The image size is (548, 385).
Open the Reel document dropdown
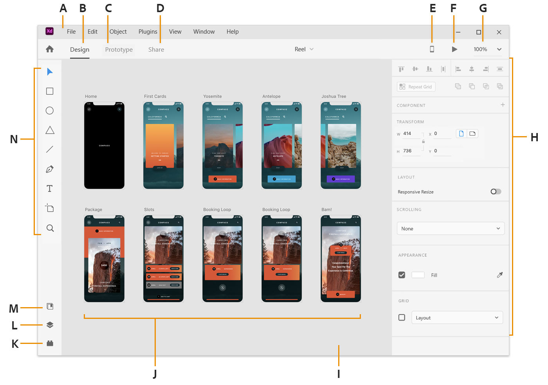click(x=304, y=49)
